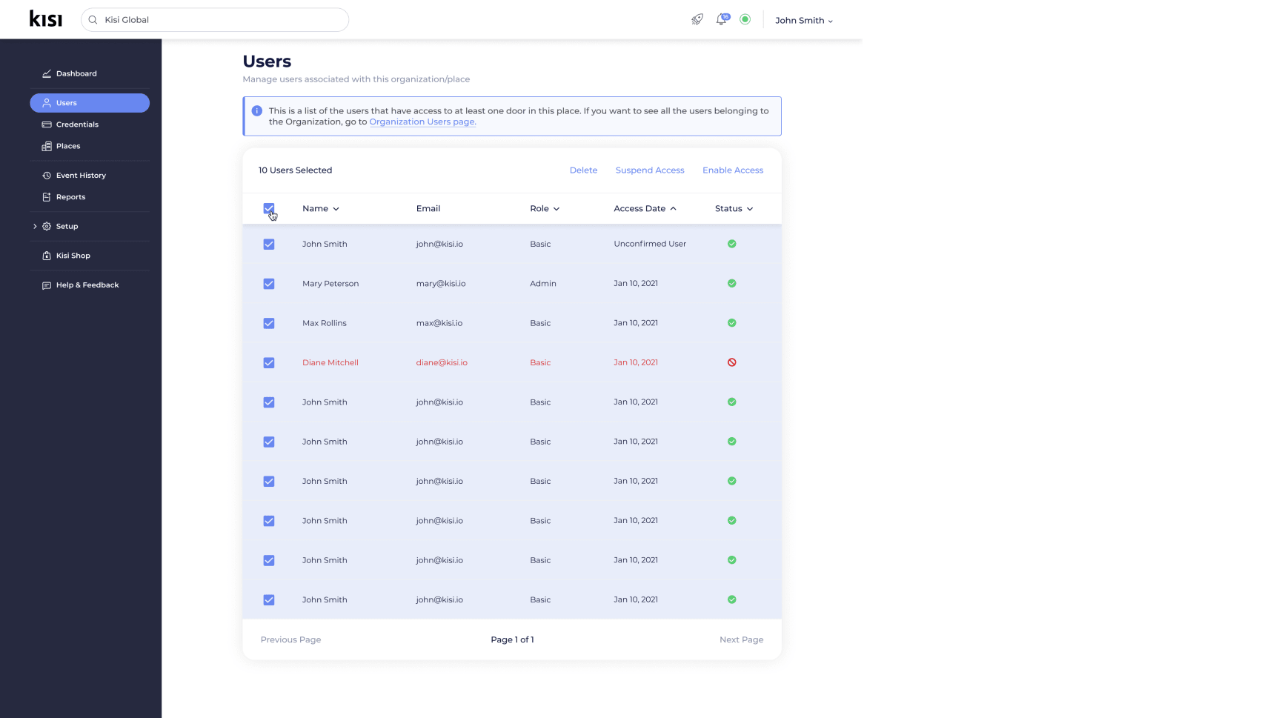
Task: Sort users by Access Date
Action: tap(644, 208)
